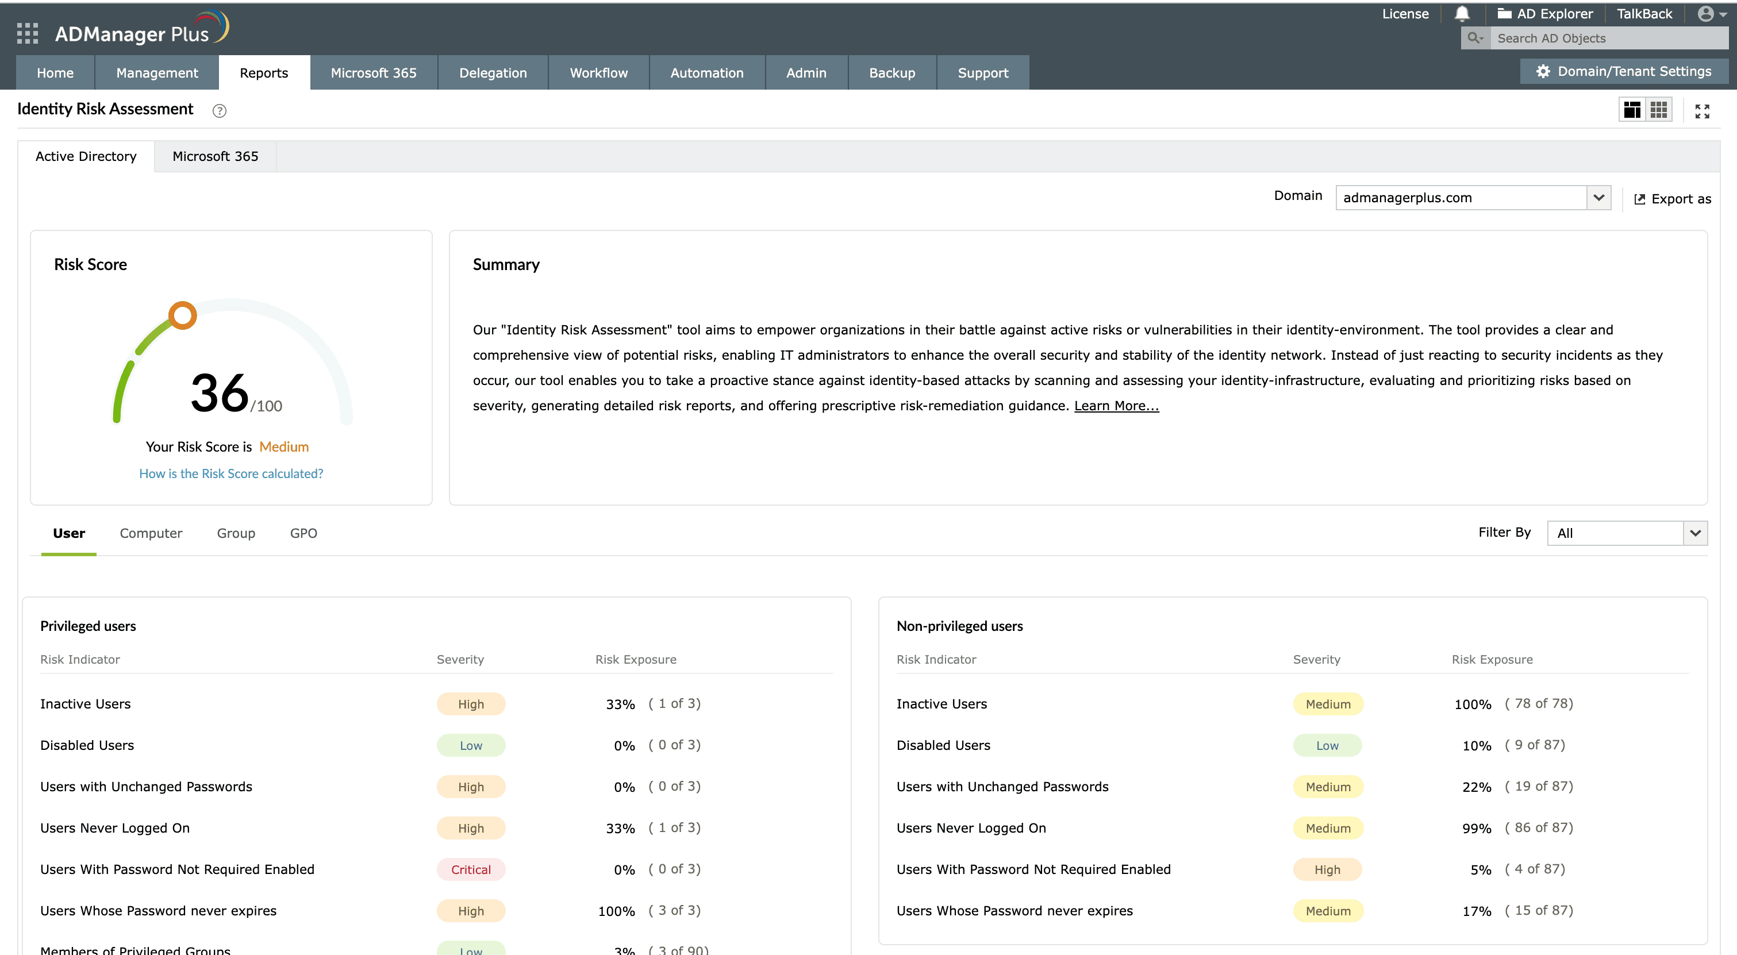
Task: Click the help icon beside Identity Risk Assessment
Action: point(218,110)
